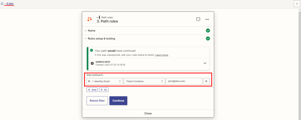Close the editor with top-right X
The height and width of the screenshot is (120, 301).
click(x=297, y=3)
